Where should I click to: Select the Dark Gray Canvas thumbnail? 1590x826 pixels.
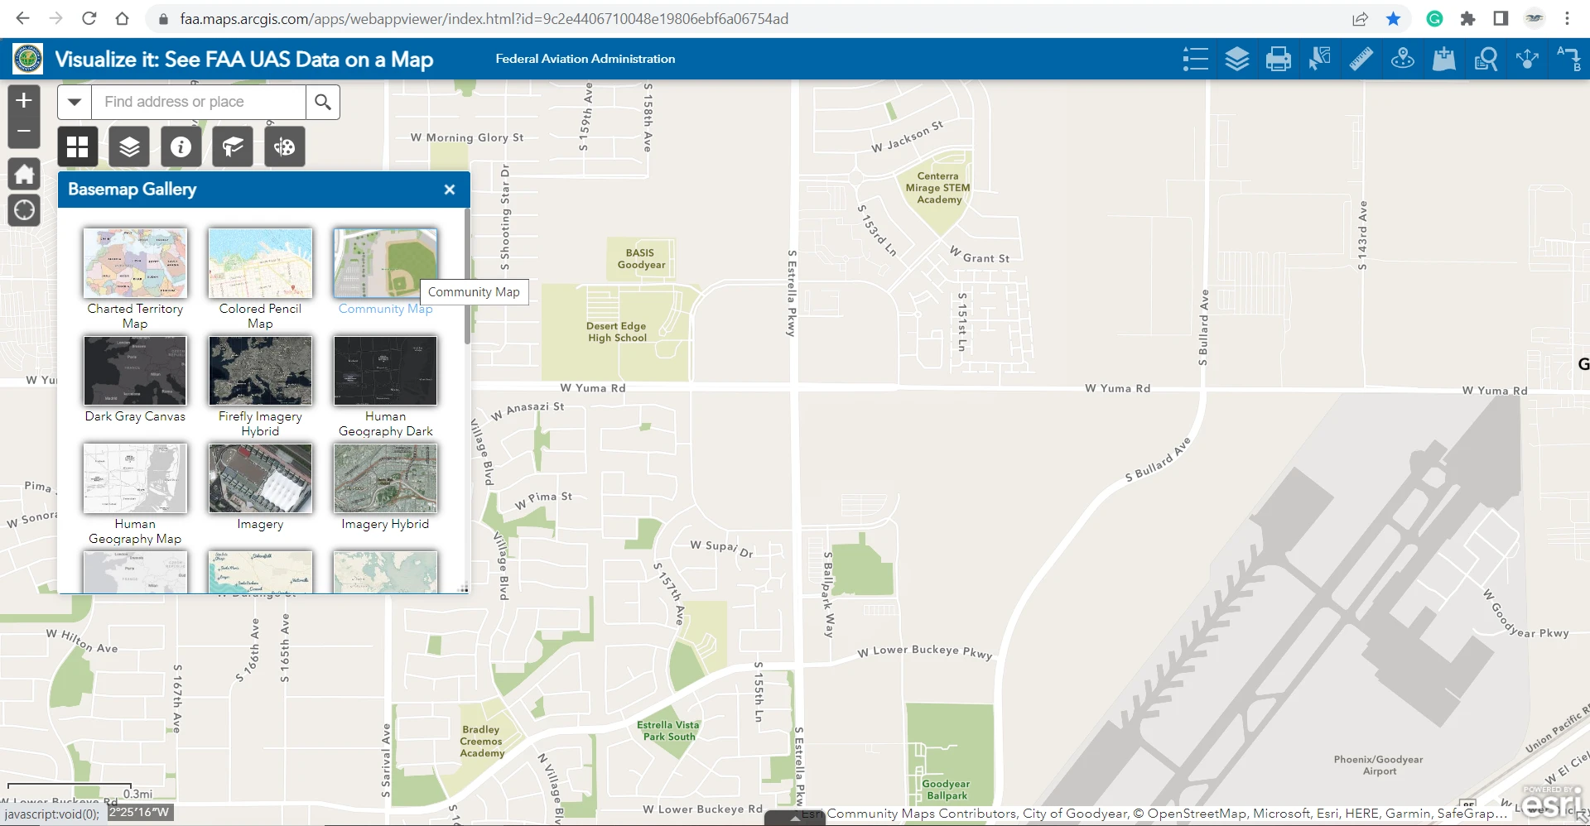135,371
